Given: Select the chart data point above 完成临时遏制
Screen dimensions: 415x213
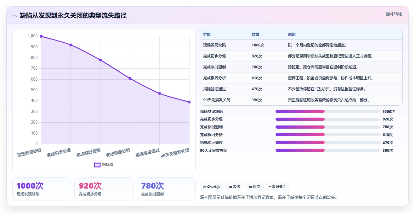Looking at the screenshot, I should tap(100, 60).
